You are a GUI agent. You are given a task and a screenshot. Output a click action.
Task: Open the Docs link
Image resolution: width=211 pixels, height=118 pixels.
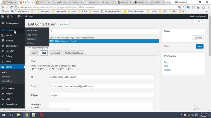click(x=166, y=62)
